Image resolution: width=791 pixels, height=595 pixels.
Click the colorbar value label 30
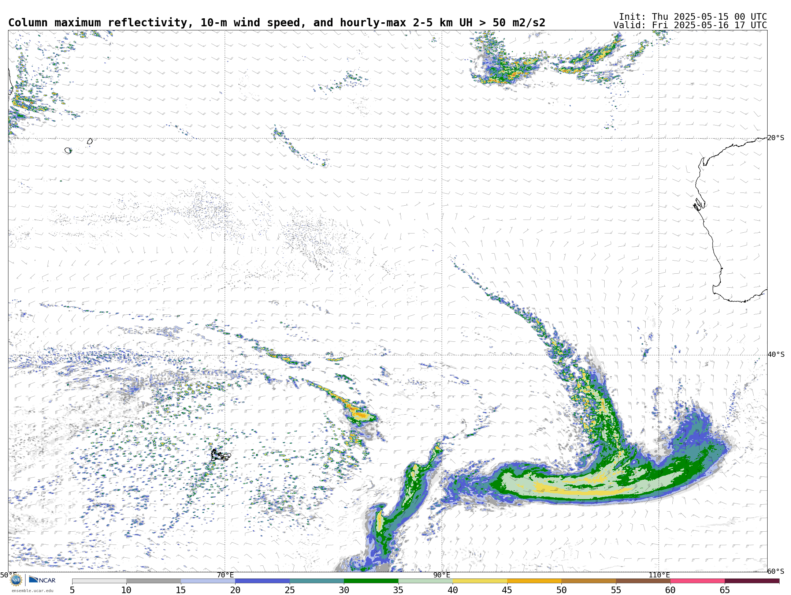pos(344,590)
